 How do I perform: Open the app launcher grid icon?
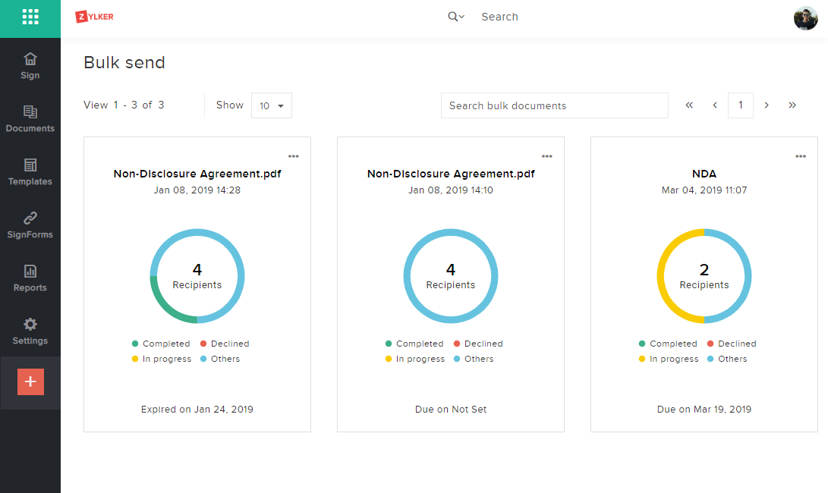(30, 17)
